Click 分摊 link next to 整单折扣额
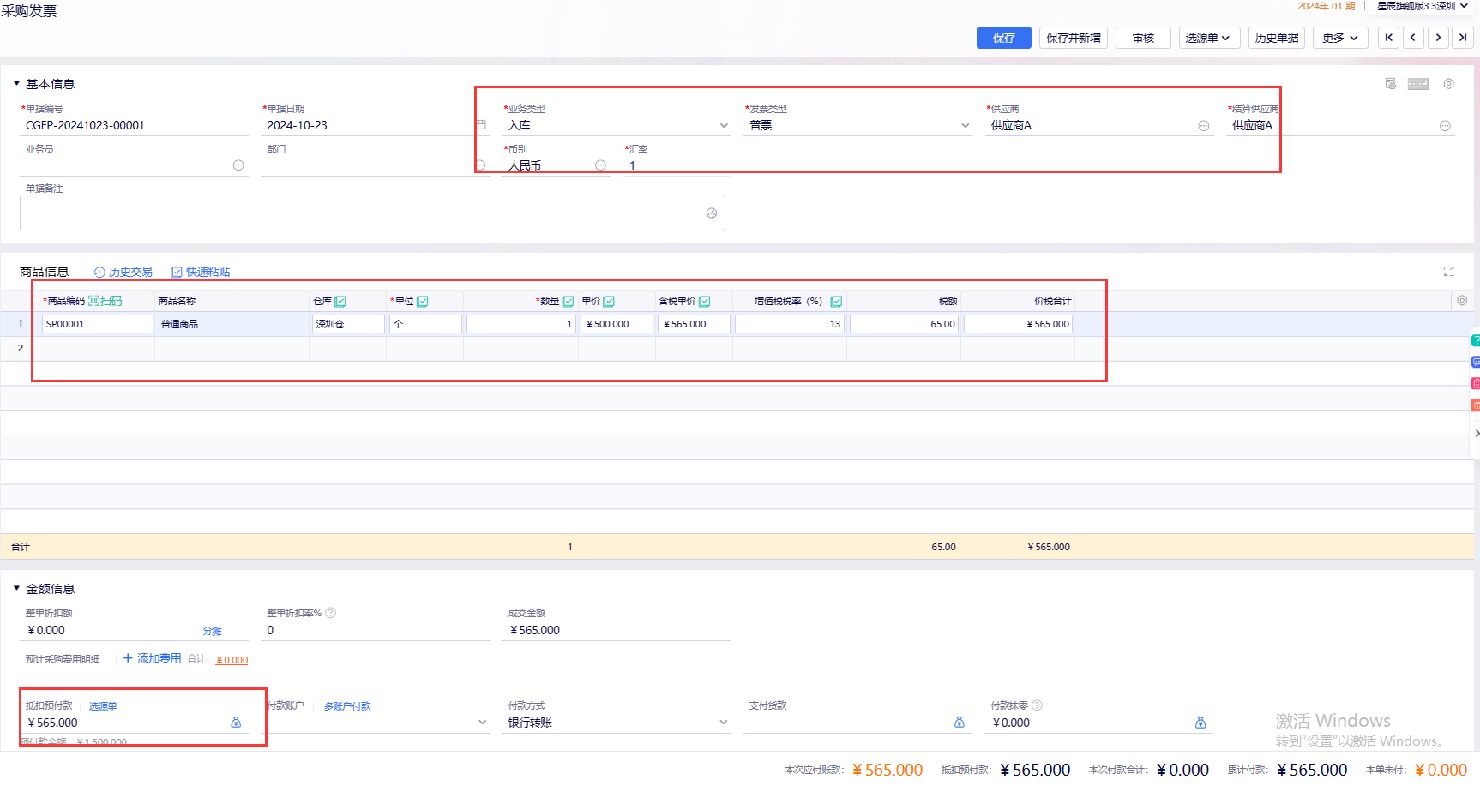 coord(212,631)
